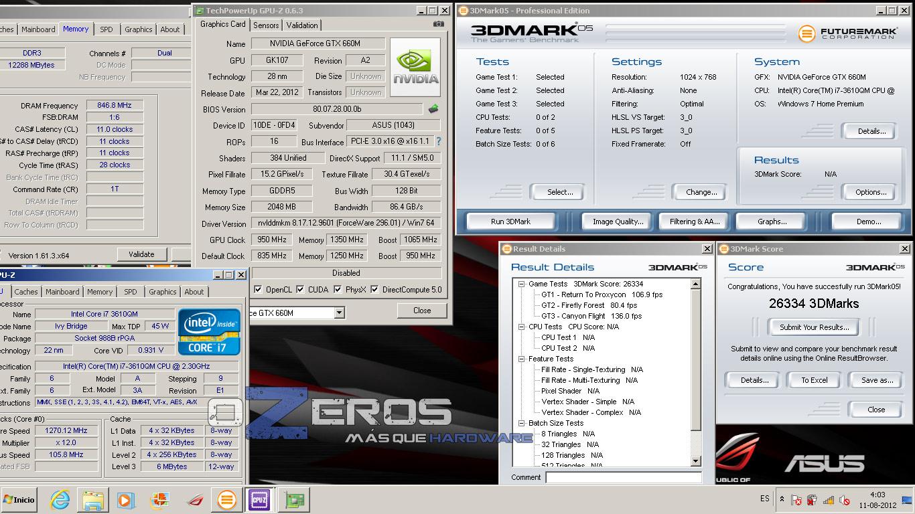Switch to Graphics Card tab in GPU-Z

click(x=222, y=24)
